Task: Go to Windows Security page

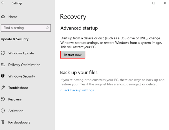Action: pos(22,76)
